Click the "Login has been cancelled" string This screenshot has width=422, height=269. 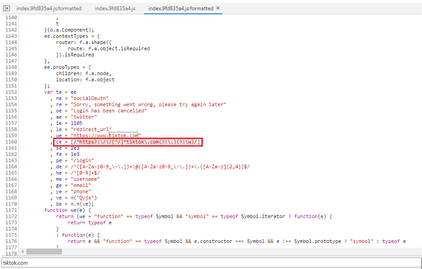coord(108,111)
